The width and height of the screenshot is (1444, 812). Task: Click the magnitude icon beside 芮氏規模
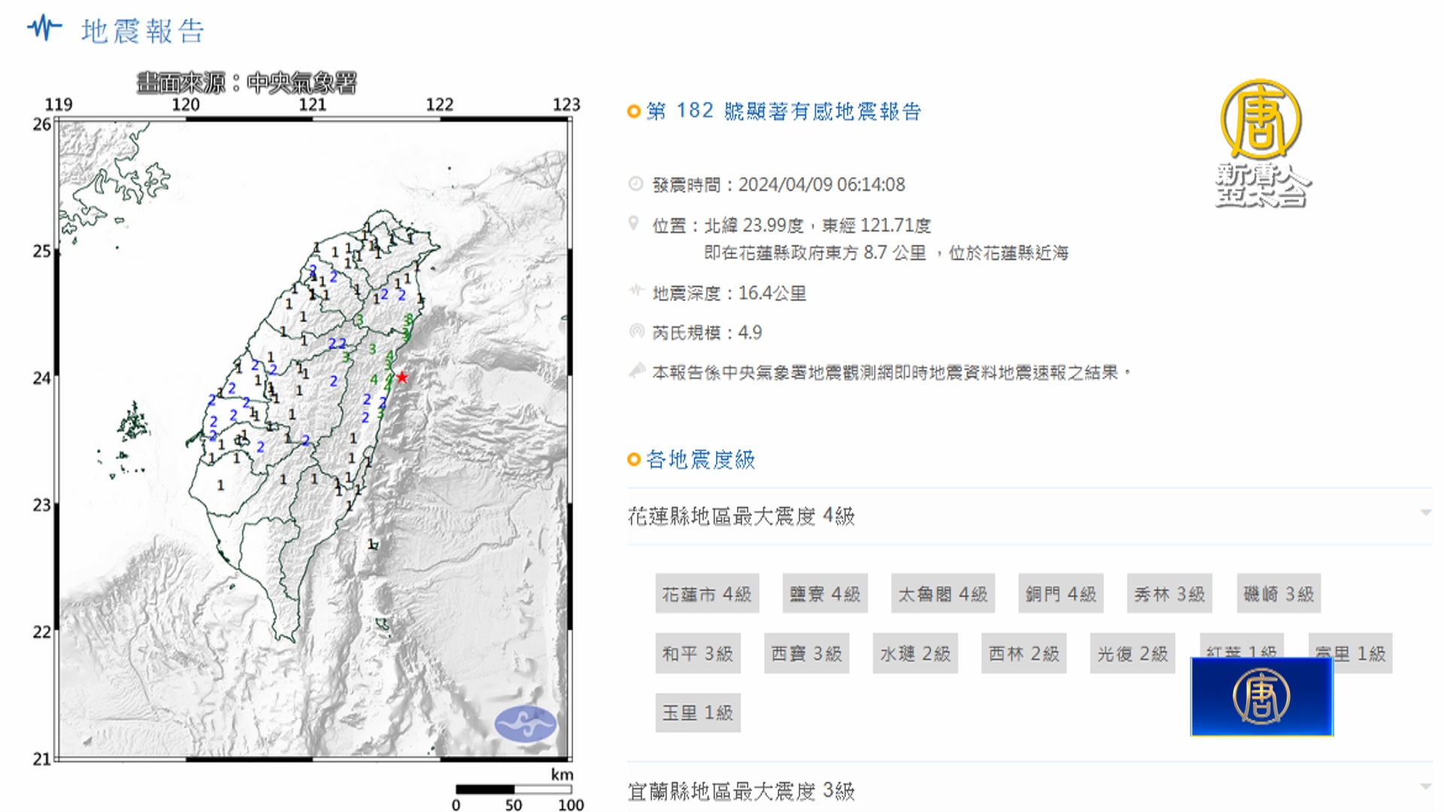pyautogui.click(x=637, y=331)
